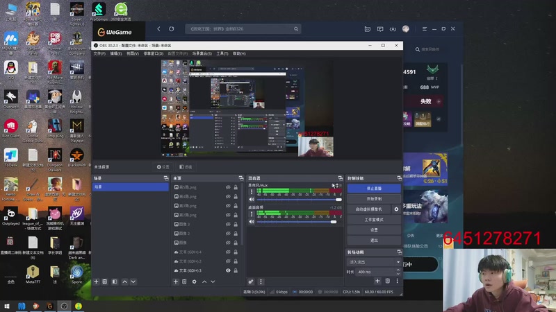
Task: Show the 图像 3 source
Action: click(x=228, y=224)
